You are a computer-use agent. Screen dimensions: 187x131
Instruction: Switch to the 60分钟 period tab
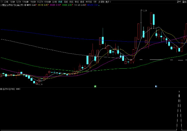coord(47,2)
